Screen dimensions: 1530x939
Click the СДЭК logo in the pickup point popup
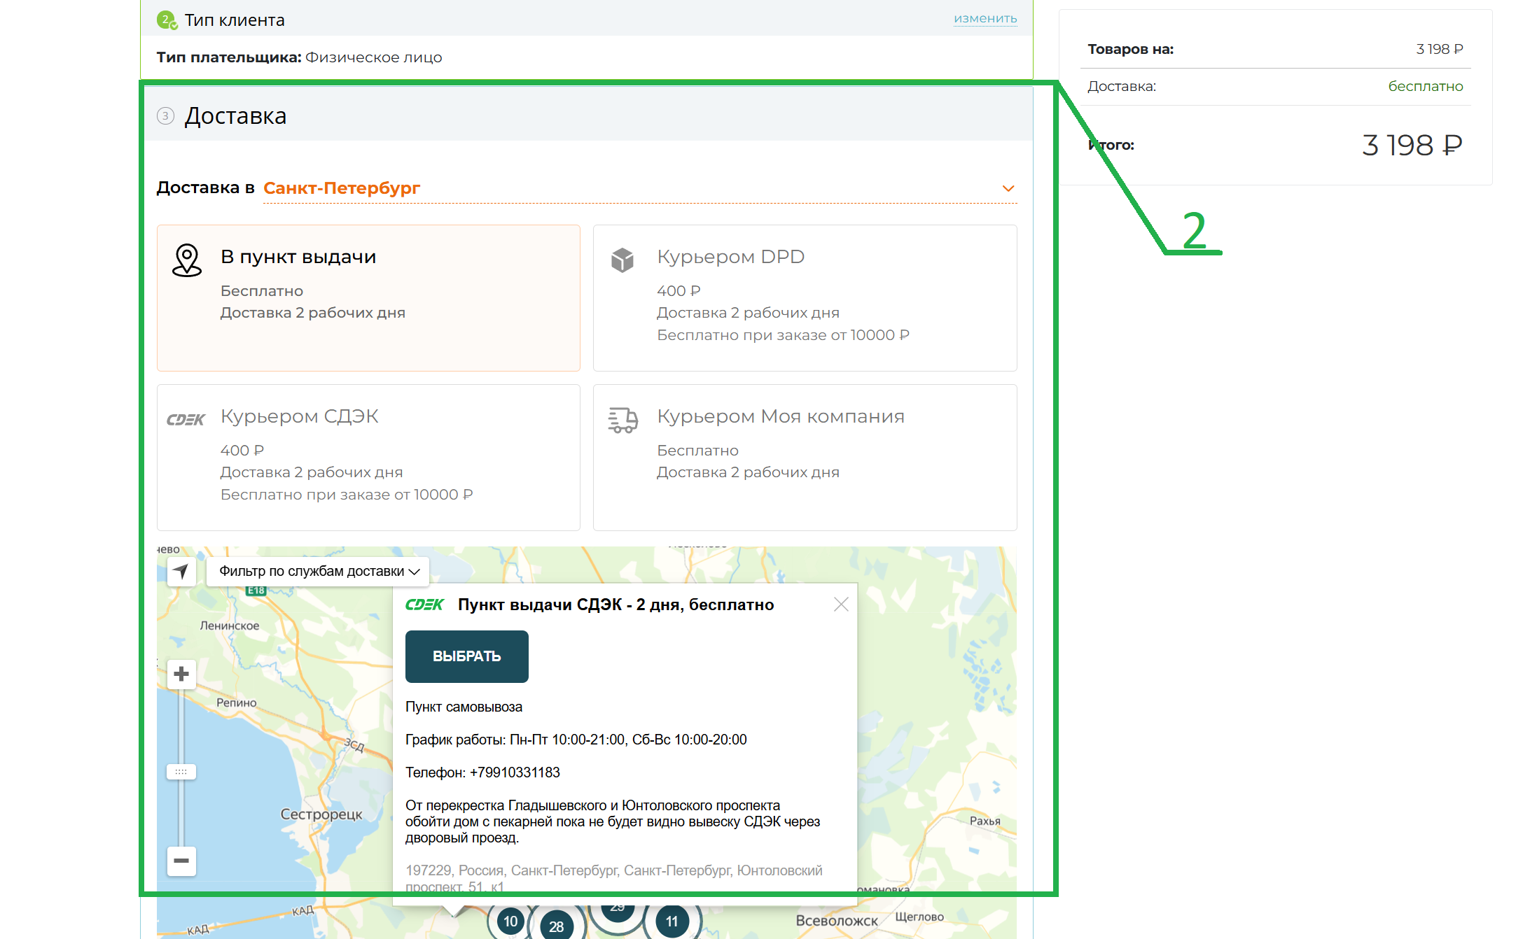(x=425, y=604)
